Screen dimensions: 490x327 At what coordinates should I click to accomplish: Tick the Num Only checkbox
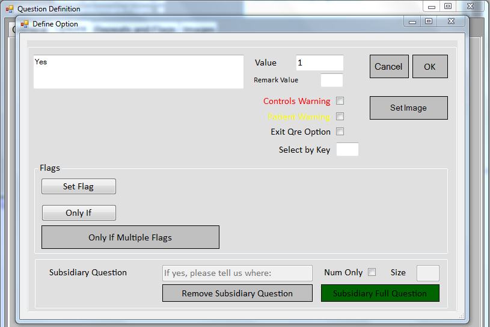(372, 272)
